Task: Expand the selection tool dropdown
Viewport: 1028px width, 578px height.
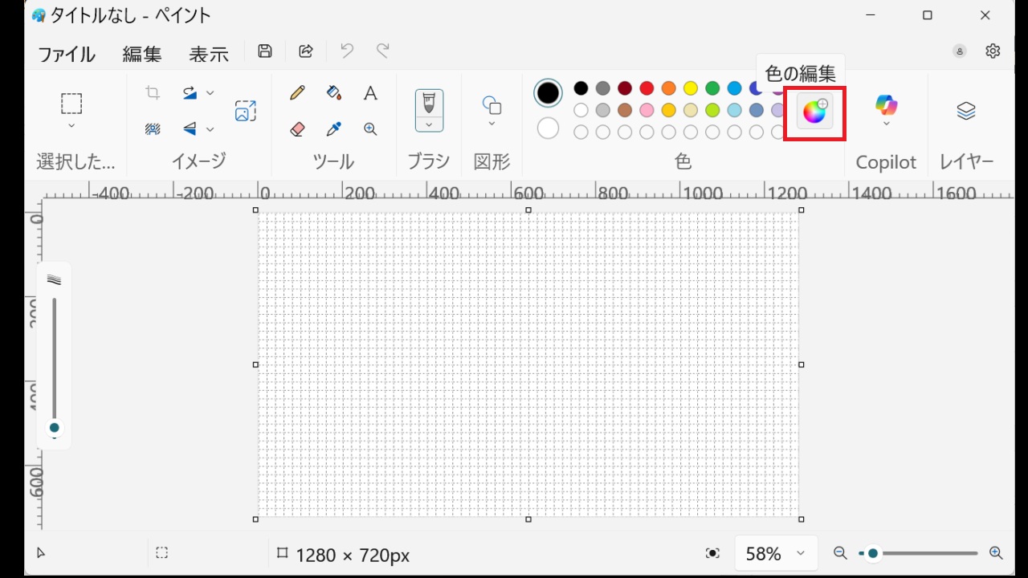Action: pos(71,126)
